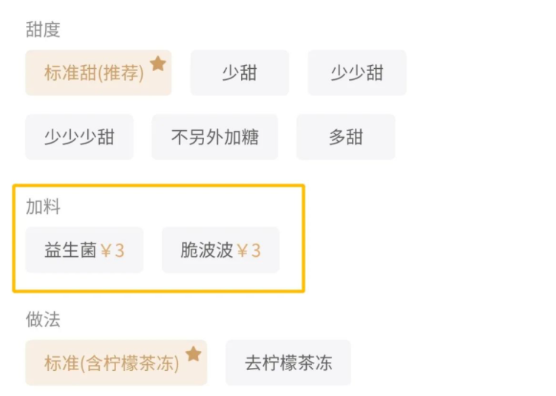
Task: Click the ¥3 price on 脆波波
Action: pyautogui.click(x=249, y=250)
